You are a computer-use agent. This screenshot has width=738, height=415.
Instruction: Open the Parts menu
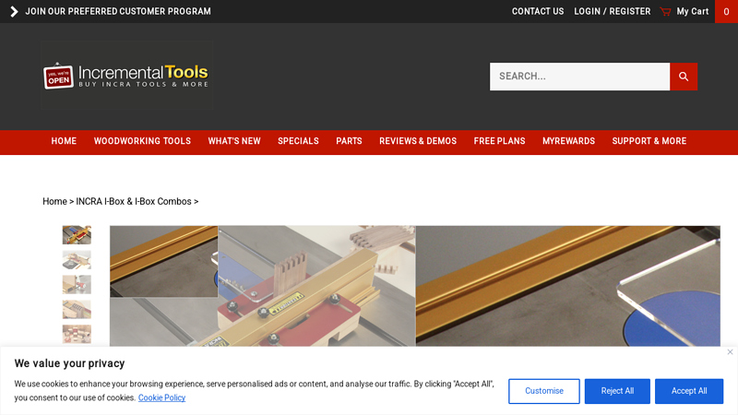tap(349, 141)
